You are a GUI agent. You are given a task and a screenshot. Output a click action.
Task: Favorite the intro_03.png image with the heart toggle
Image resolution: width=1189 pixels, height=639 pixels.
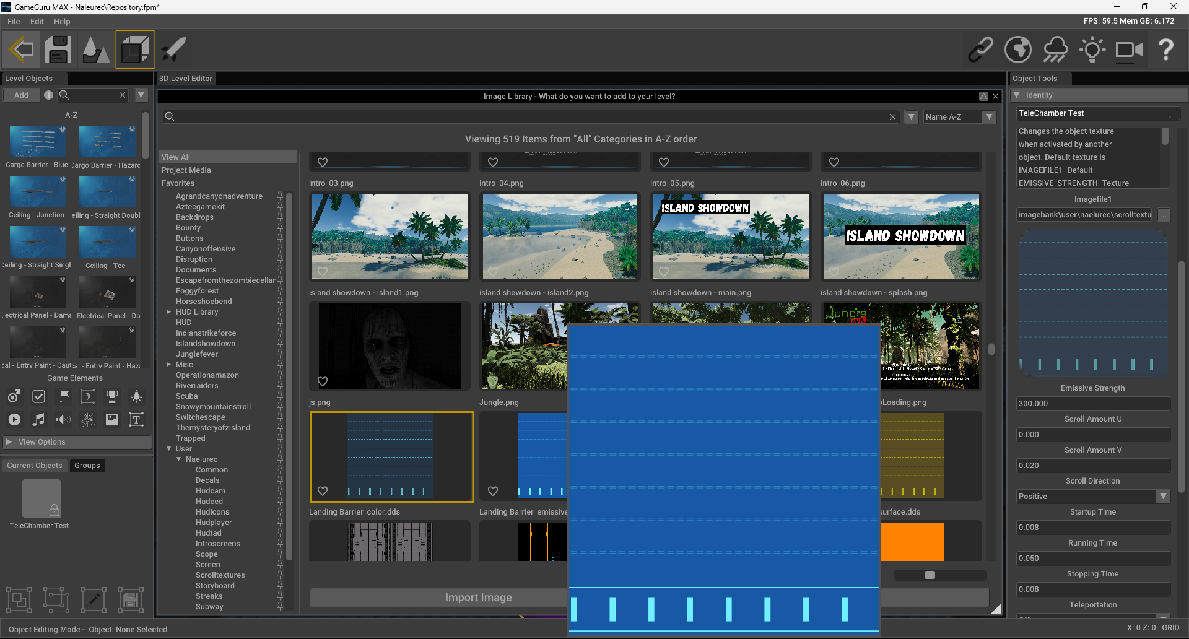tap(322, 162)
